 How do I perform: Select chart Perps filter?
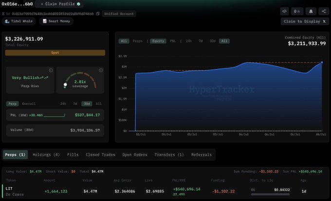[x=138, y=41]
